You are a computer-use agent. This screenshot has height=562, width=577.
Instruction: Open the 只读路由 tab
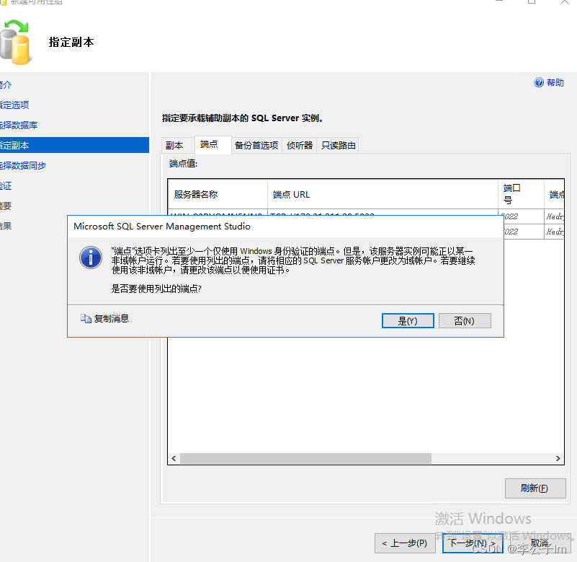pyautogui.click(x=337, y=144)
